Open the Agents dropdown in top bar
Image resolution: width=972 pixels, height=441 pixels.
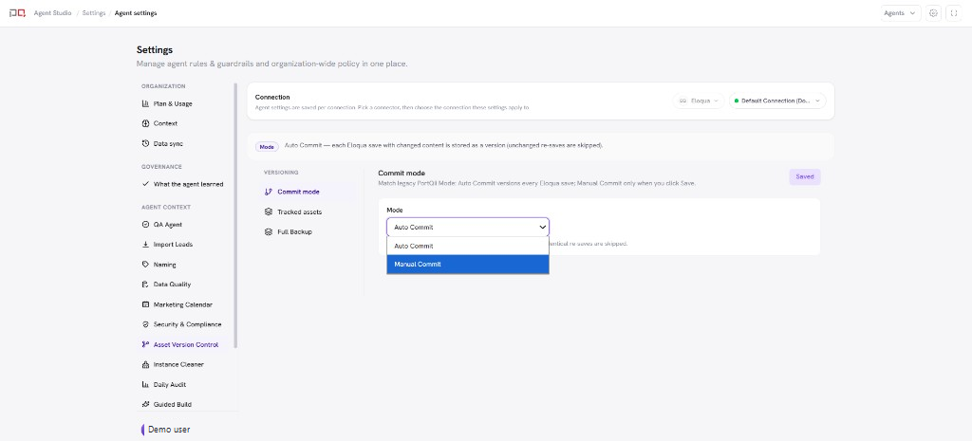pos(901,13)
